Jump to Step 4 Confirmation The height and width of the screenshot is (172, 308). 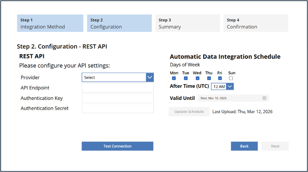pos(256,23)
